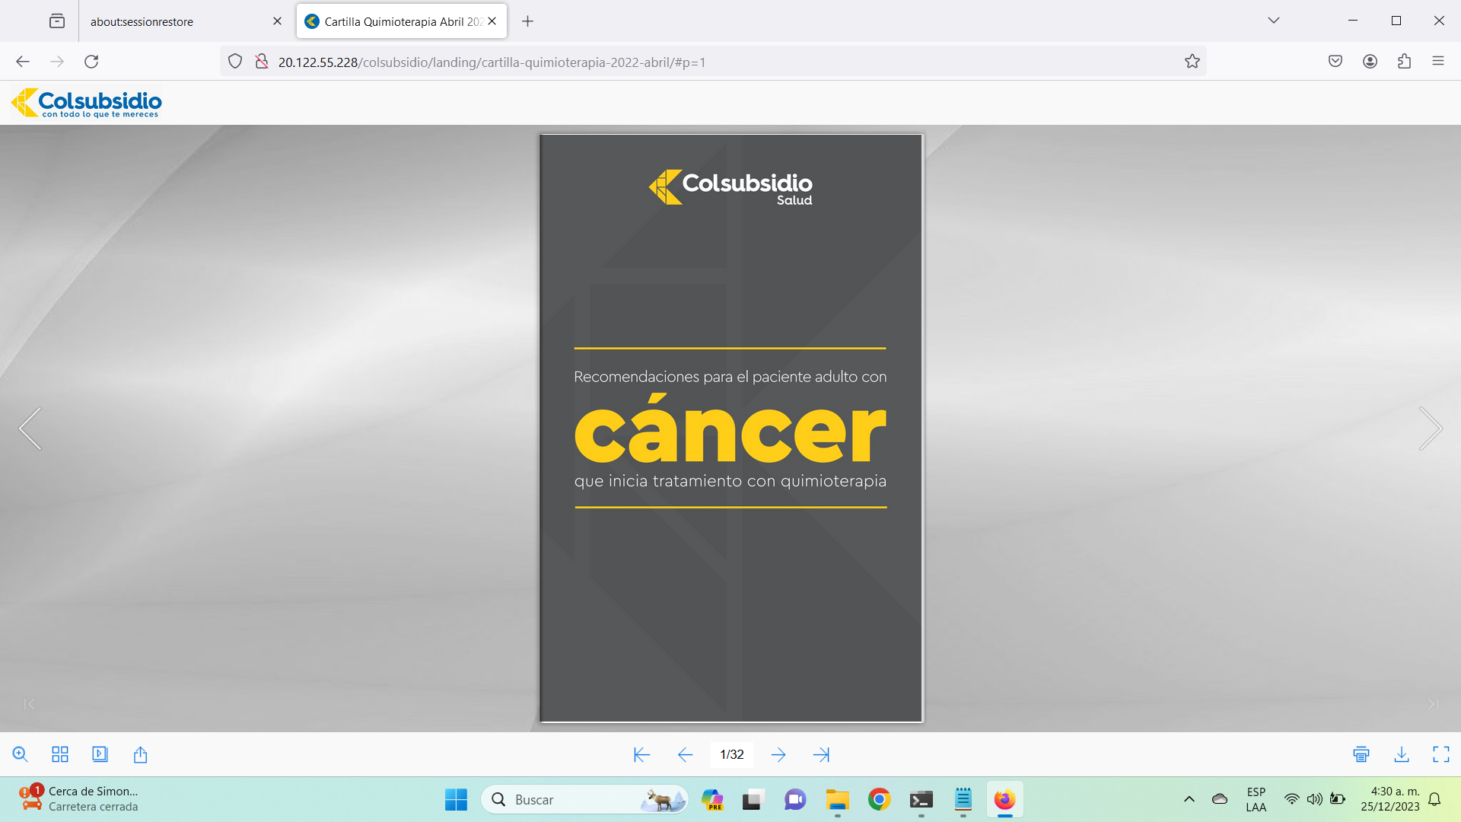Viewport: 1461px width, 822px height.
Task: Show hidden icons in system tray
Action: (x=1189, y=799)
